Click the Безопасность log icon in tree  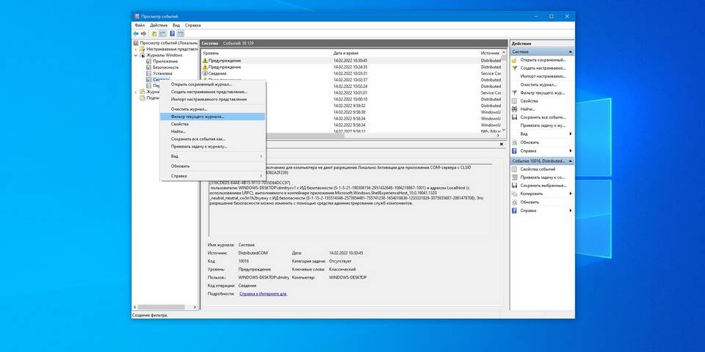pos(149,67)
